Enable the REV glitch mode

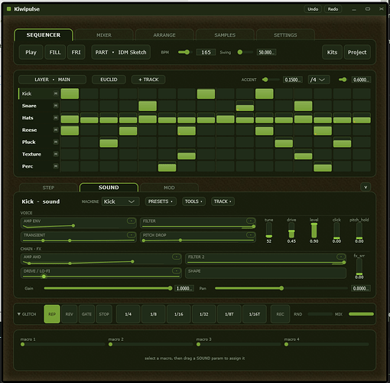pos(69,314)
